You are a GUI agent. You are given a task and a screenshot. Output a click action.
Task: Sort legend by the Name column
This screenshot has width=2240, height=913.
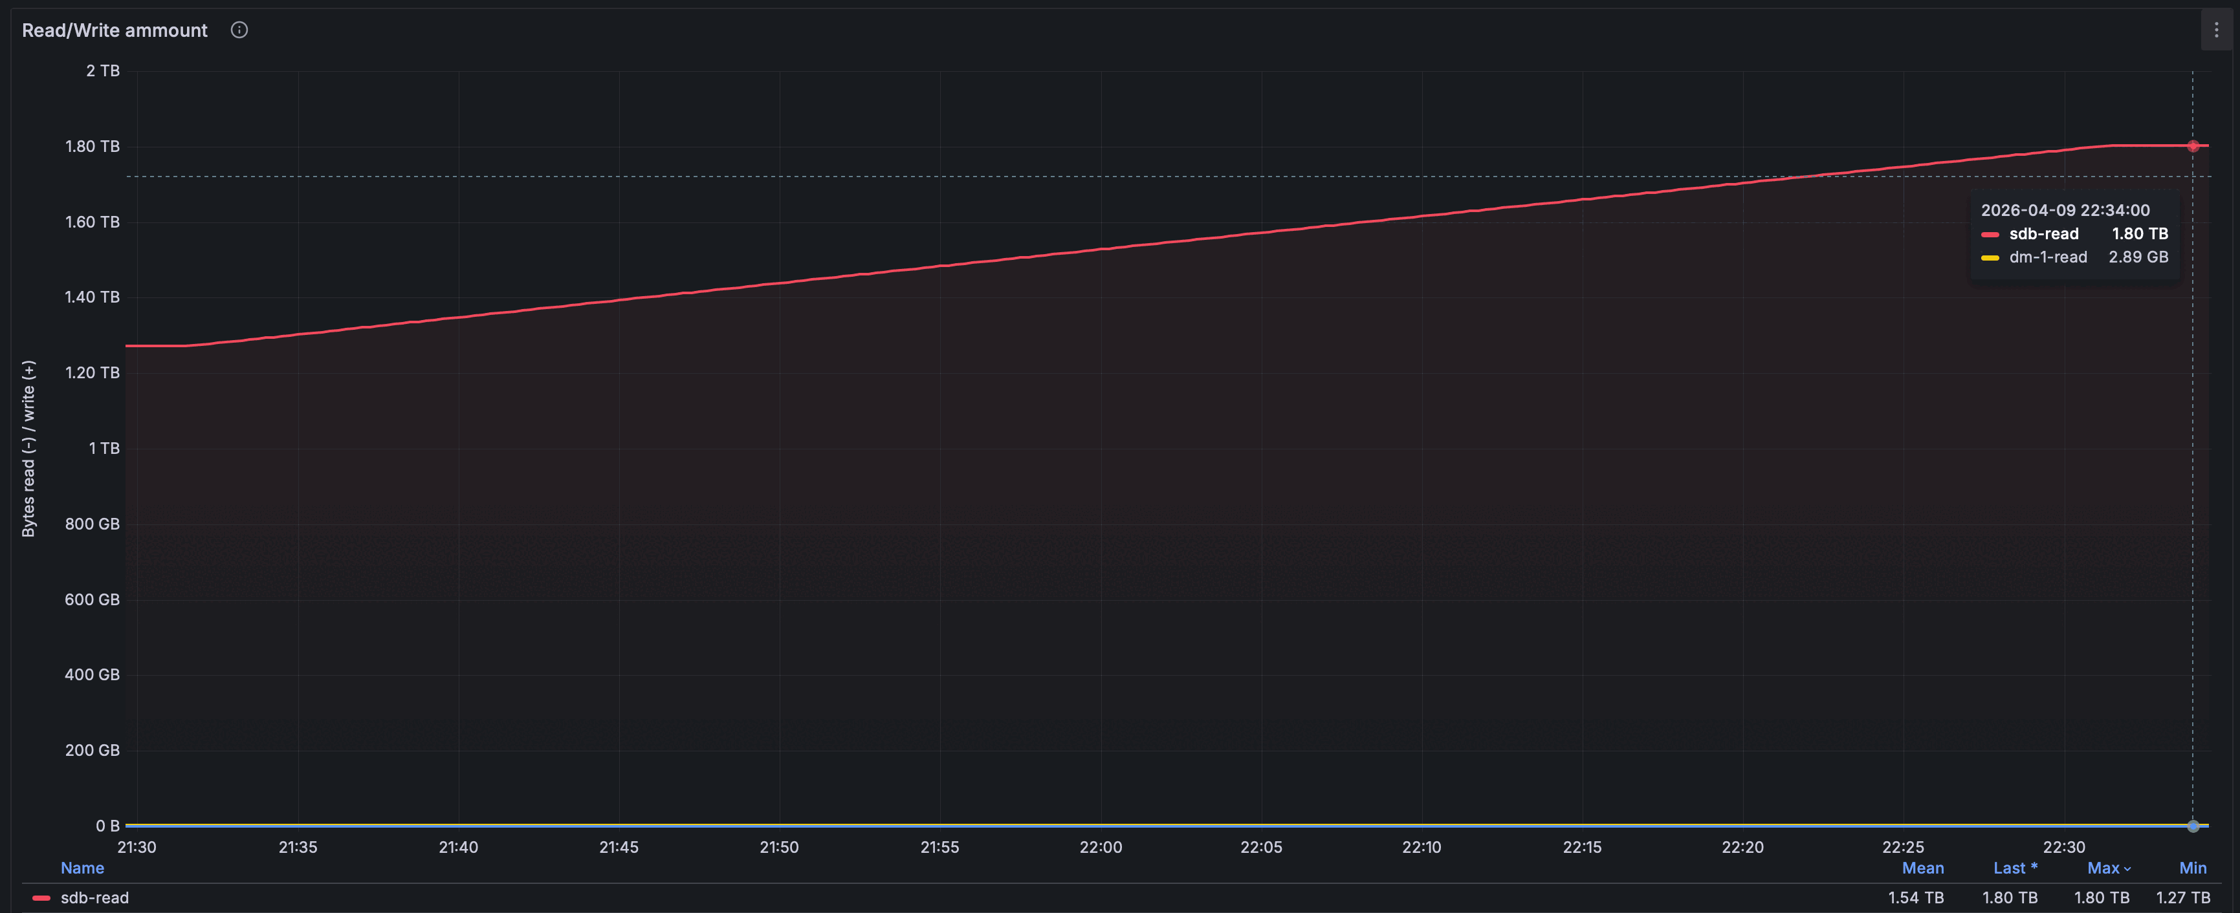coord(82,868)
